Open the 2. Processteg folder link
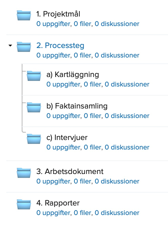The image size is (168, 228). click(x=60, y=45)
